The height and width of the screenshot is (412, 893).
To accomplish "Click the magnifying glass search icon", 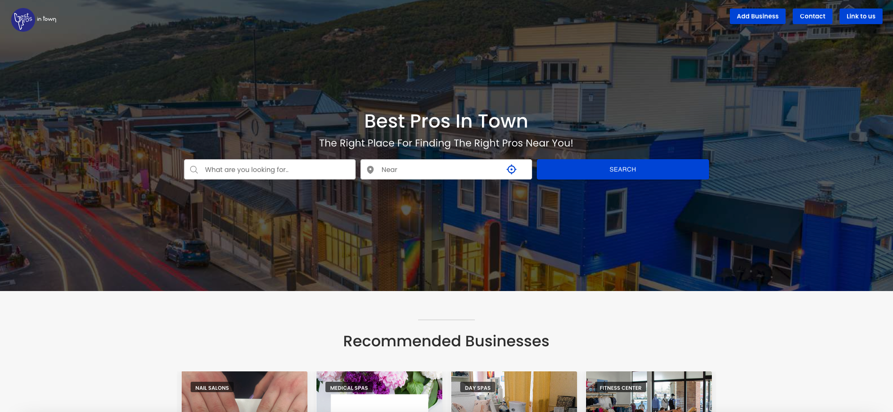I will [x=194, y=170].
